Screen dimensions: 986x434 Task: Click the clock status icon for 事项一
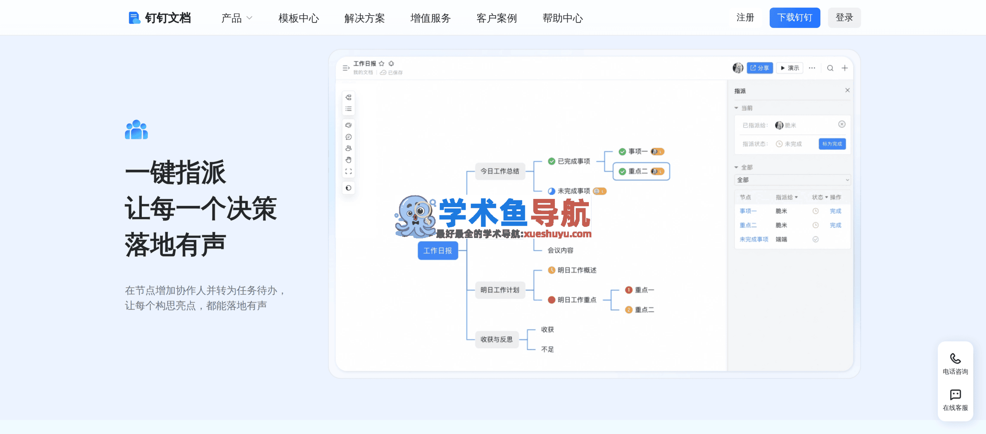(x=816, y=211)
